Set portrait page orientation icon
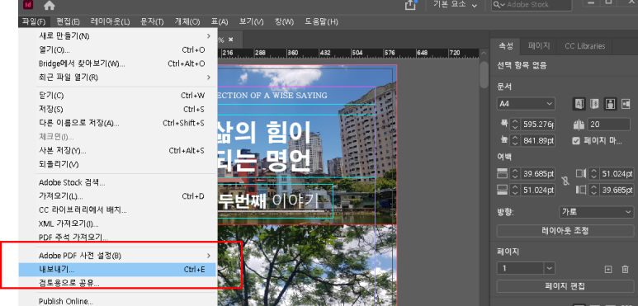The image size is (638, 306). 610,104
